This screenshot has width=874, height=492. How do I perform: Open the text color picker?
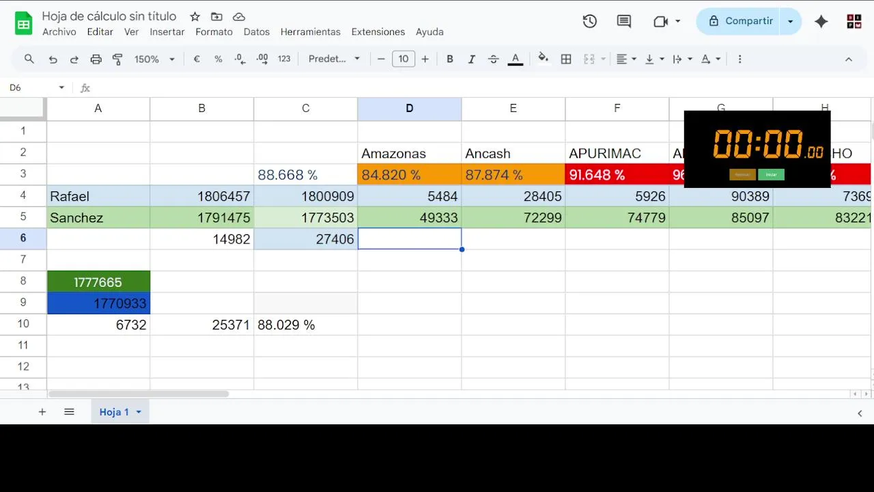pos(516,59)
